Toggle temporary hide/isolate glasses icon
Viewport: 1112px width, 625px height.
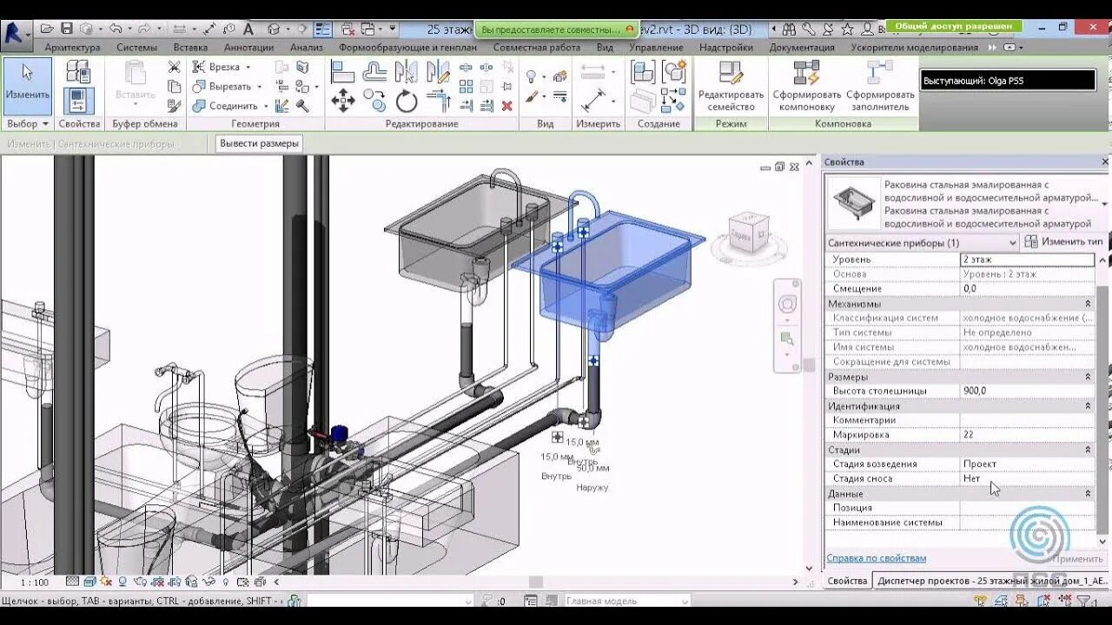pos(210,582)
